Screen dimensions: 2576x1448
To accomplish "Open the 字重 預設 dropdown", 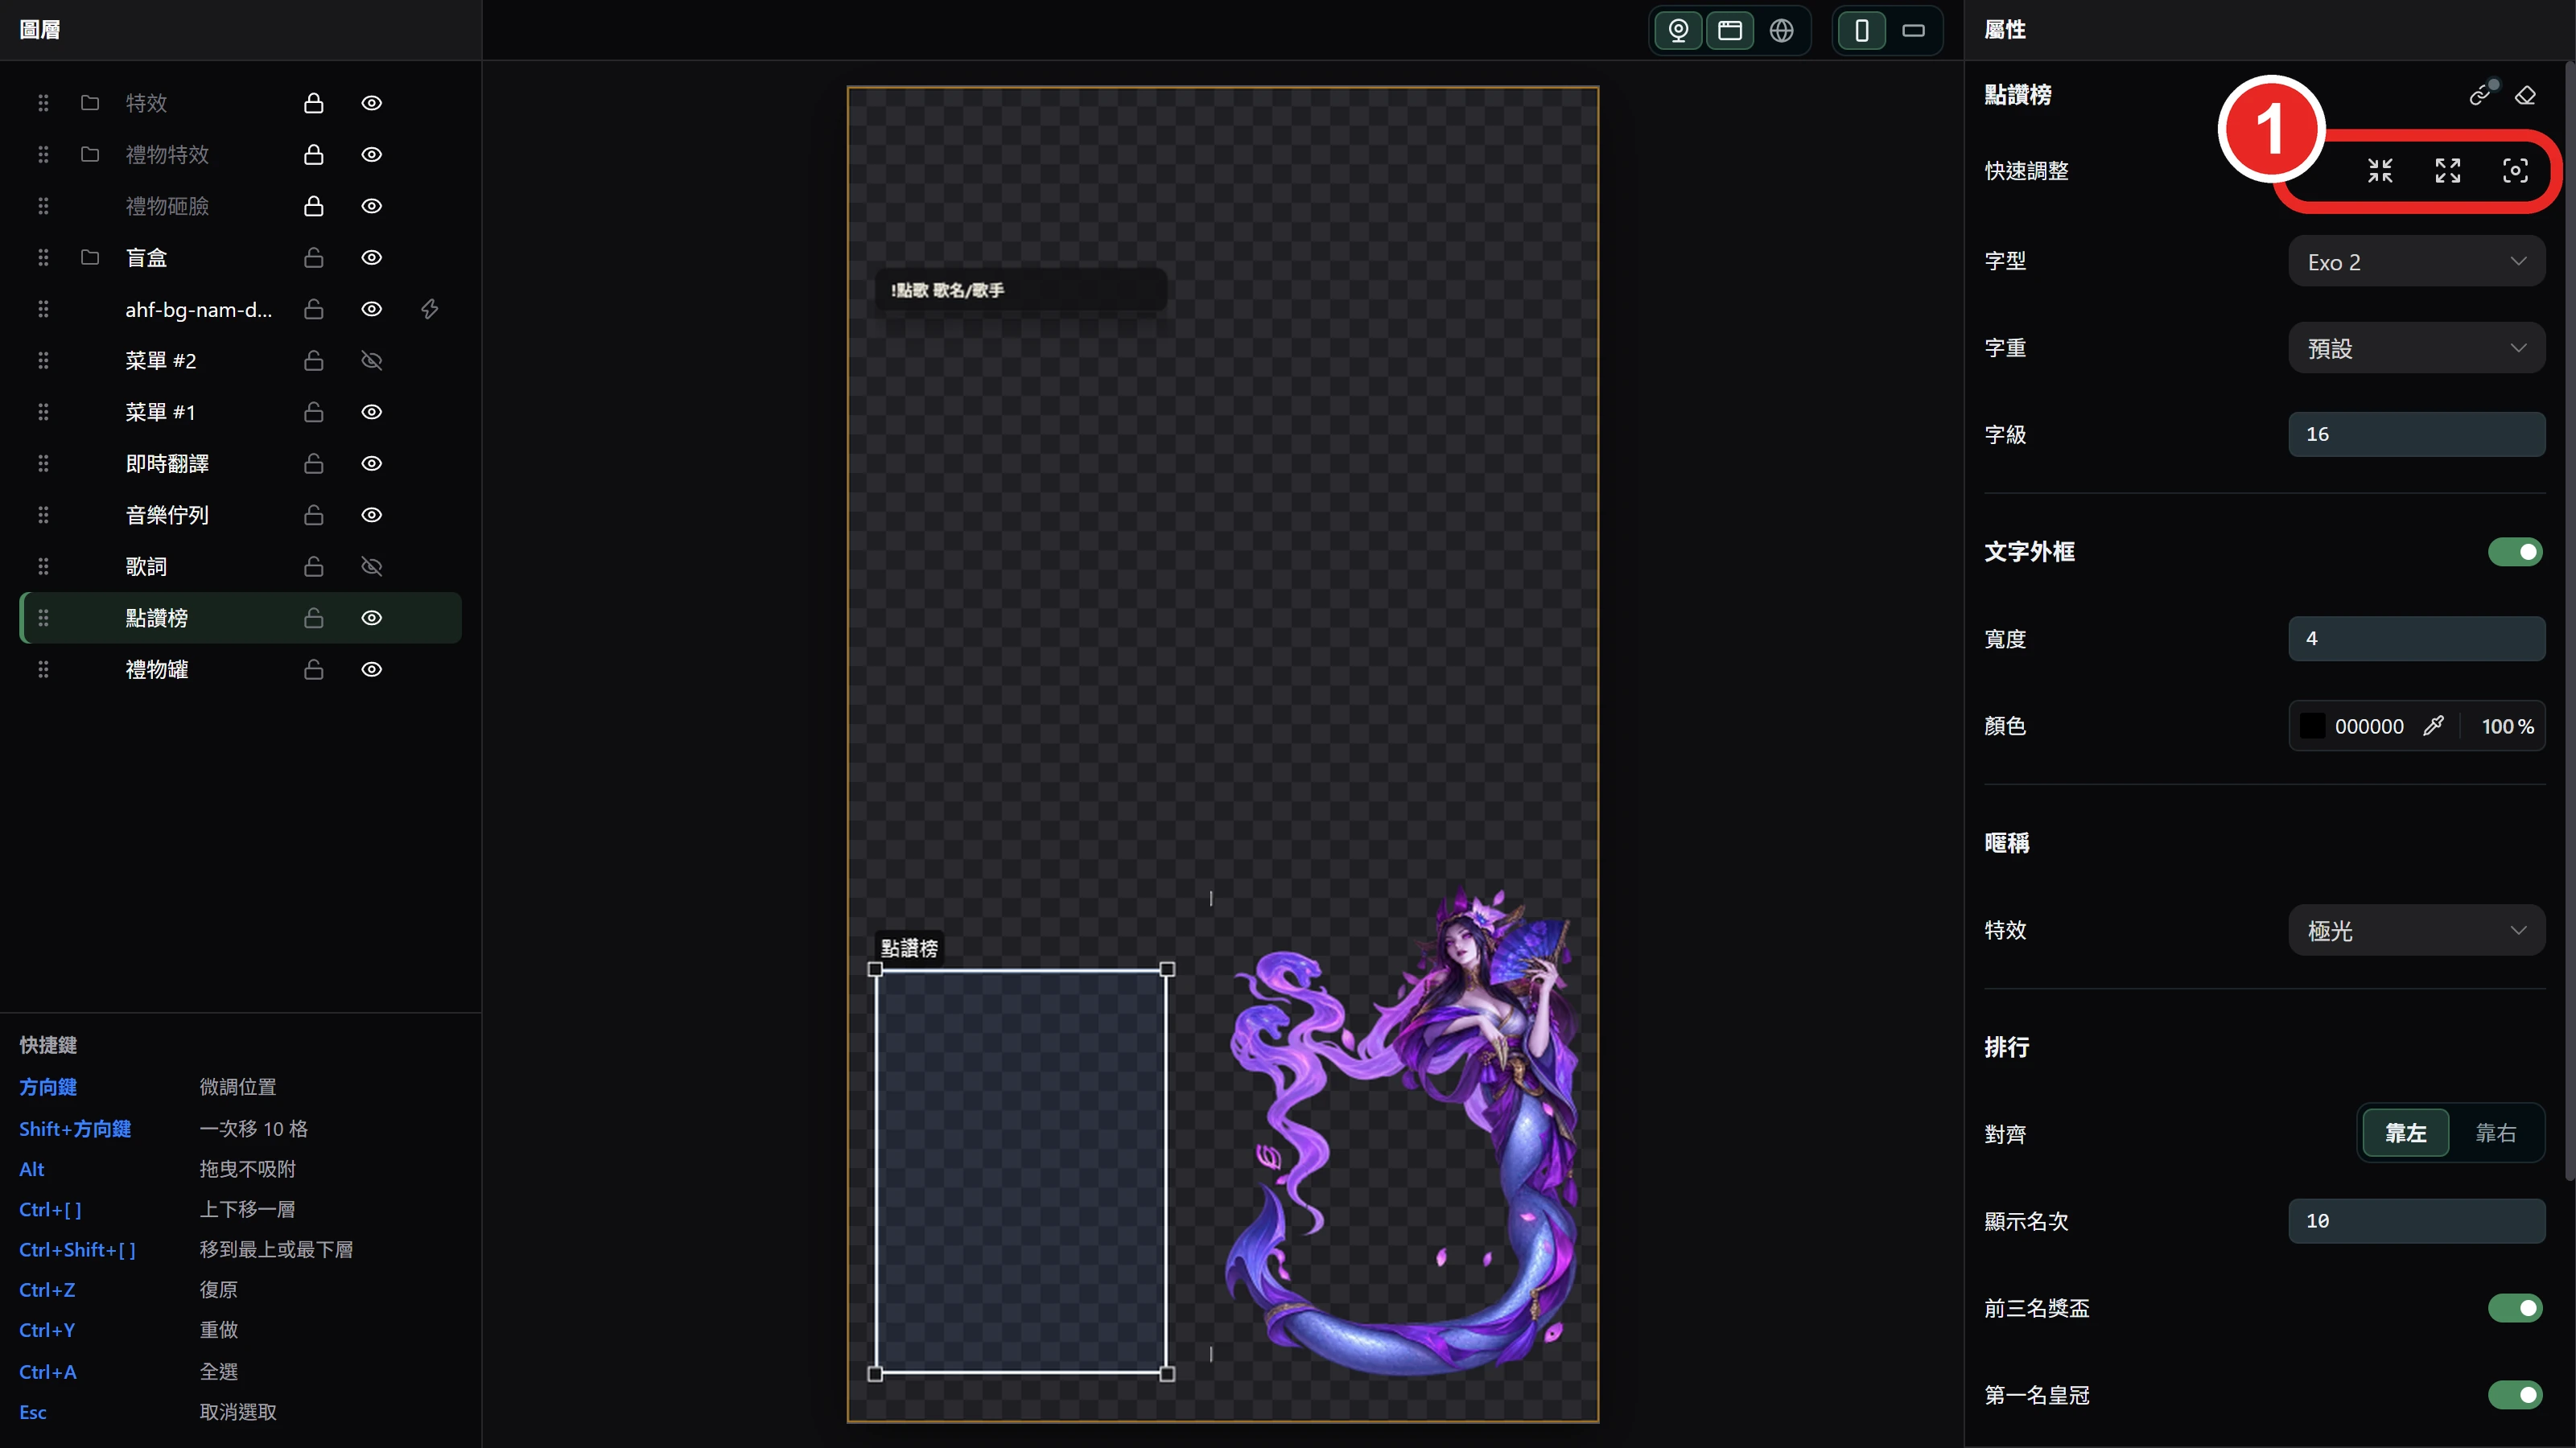I will click(x=2416, y=348).
